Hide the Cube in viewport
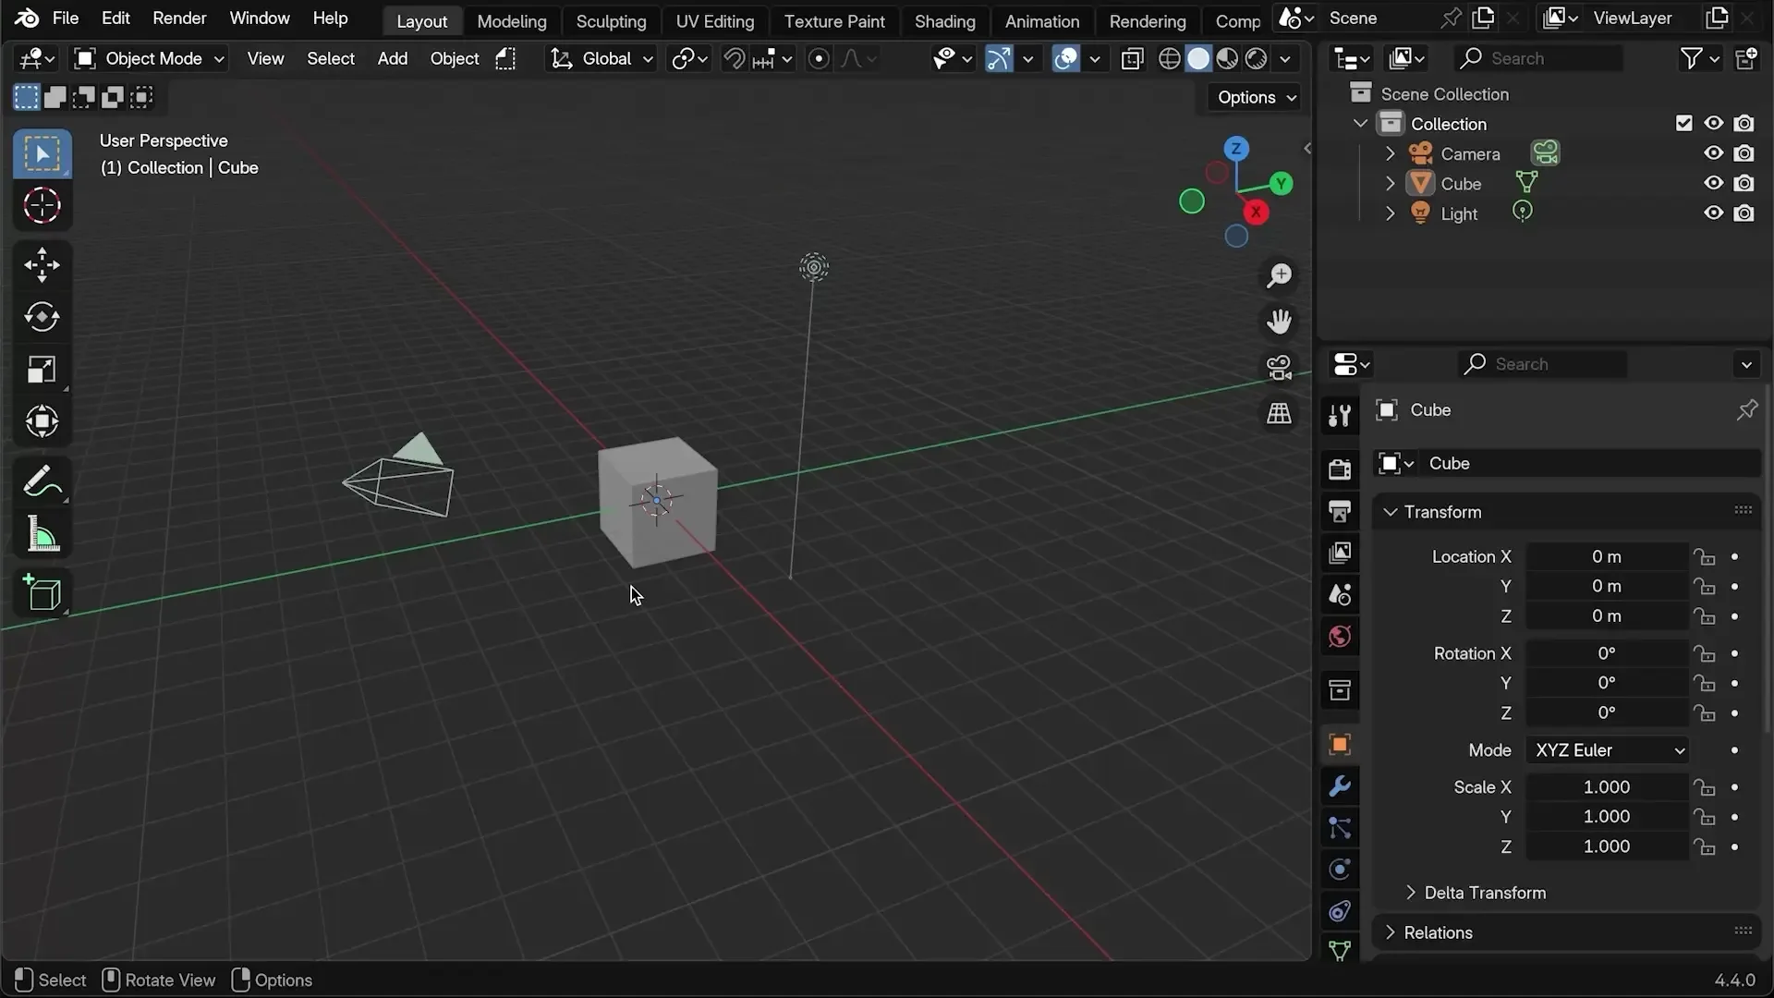Screen dimensions: 1774x998 click(1714, 183)
